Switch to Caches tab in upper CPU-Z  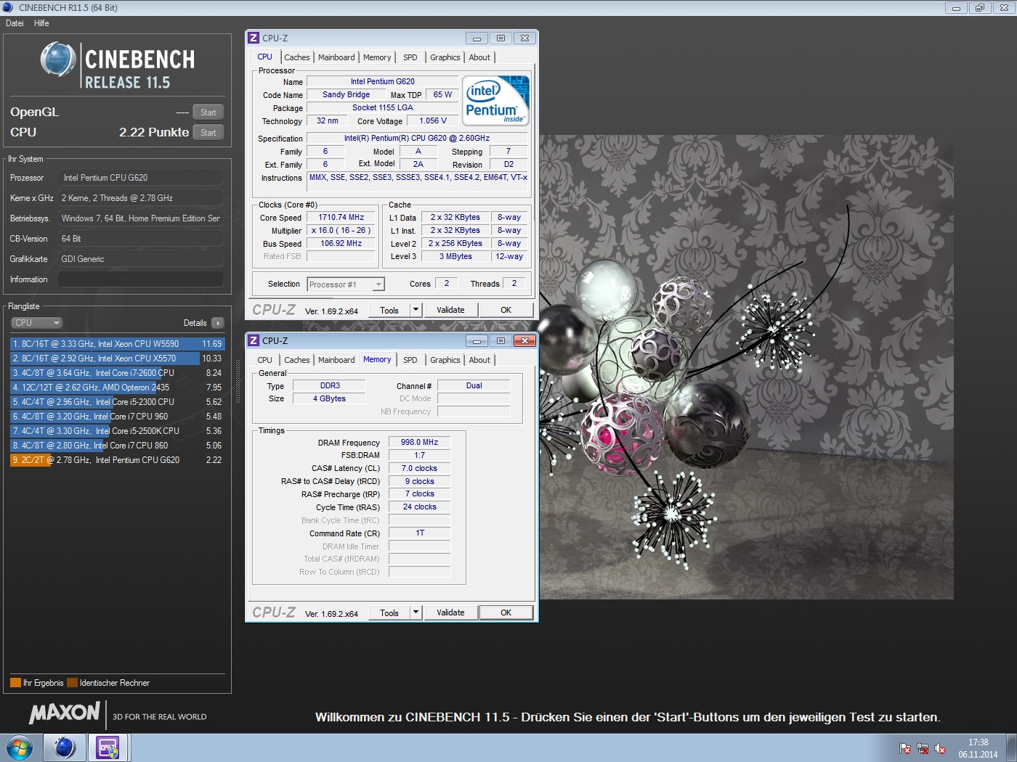[297, 57]
